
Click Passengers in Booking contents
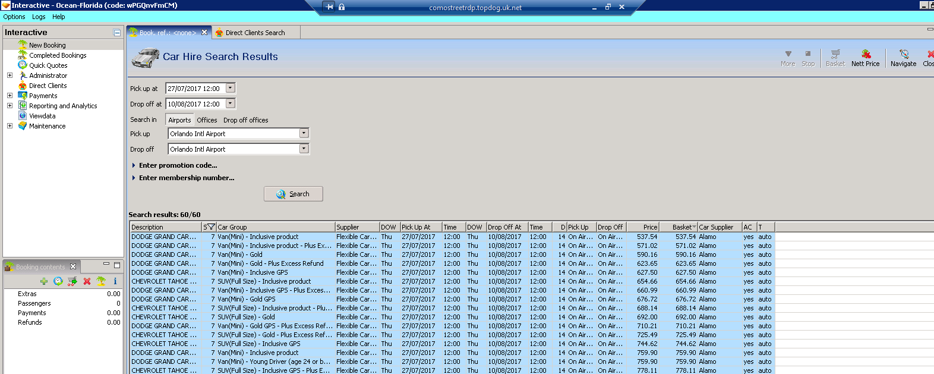tap(34, 303)
